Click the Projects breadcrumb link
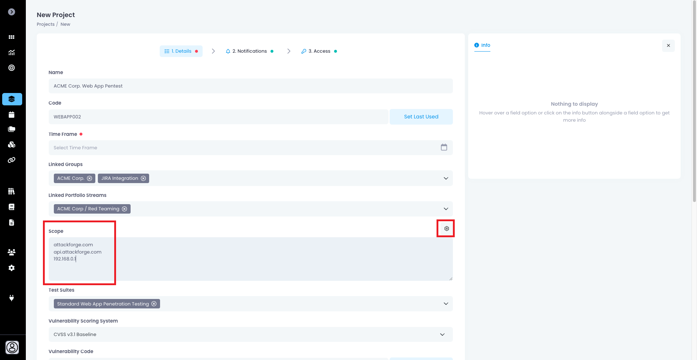Image resolution: width=697 pixels, height=360 pixels. pos(45,24)
